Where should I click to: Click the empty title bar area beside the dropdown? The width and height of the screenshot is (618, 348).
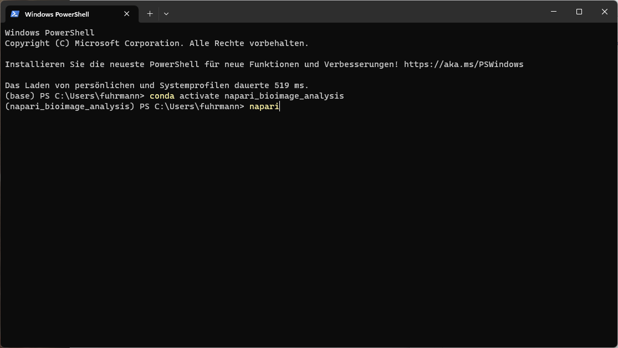(x=355, y=12)
